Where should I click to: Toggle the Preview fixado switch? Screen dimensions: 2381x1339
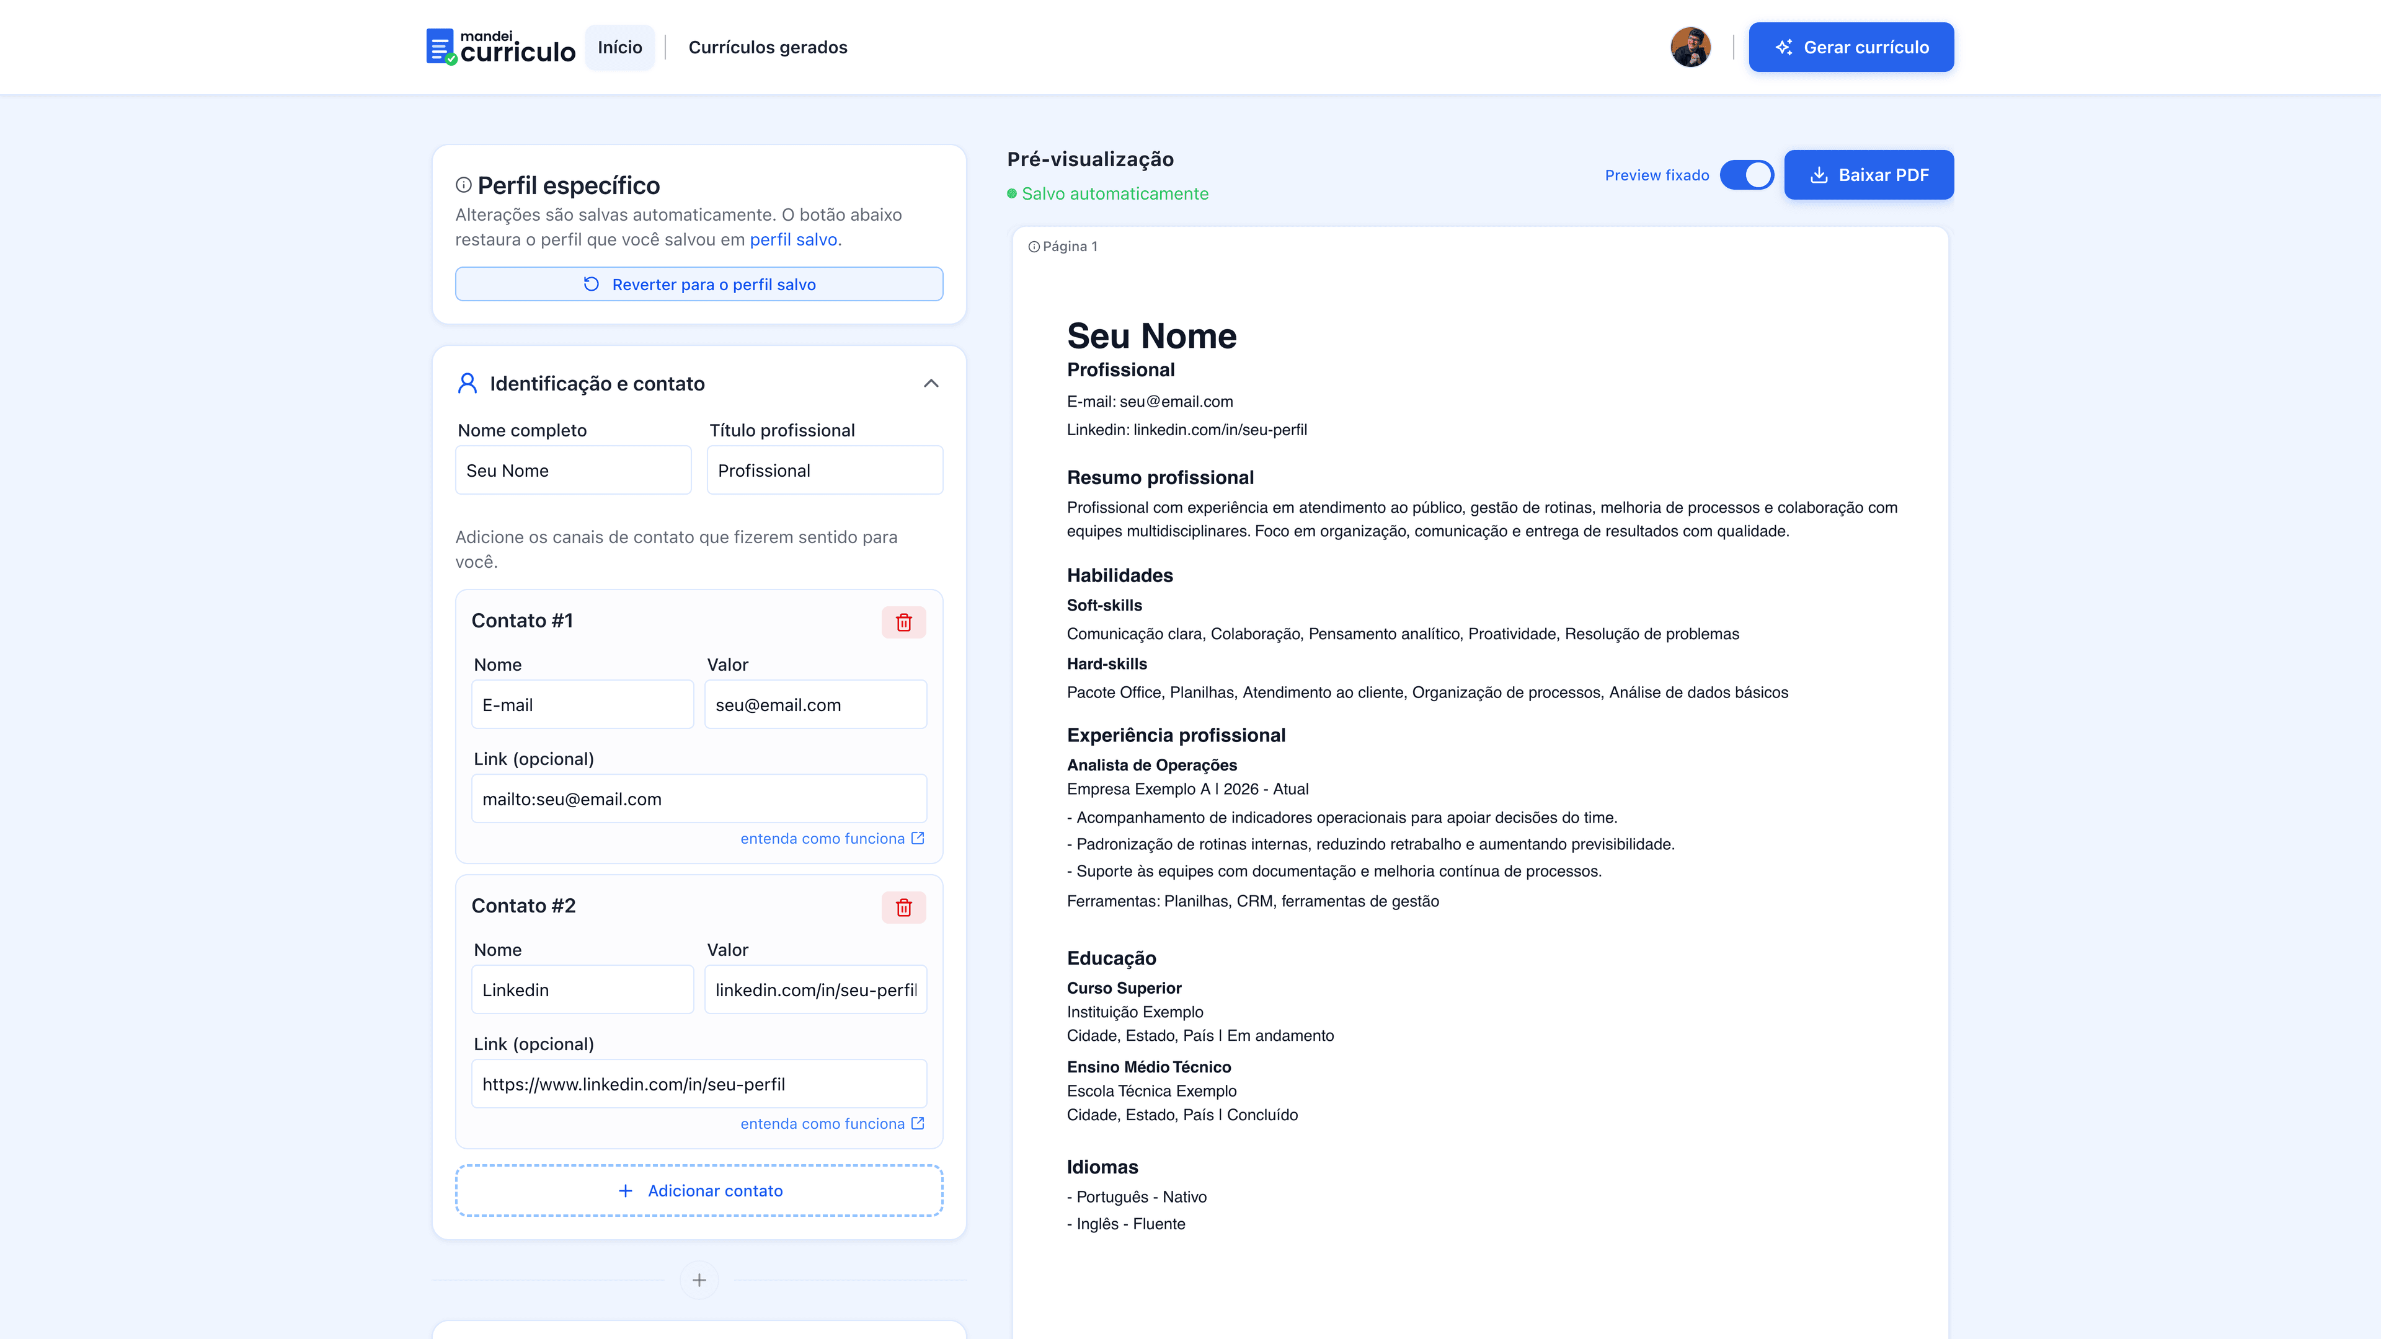[x=1746, y=175]
